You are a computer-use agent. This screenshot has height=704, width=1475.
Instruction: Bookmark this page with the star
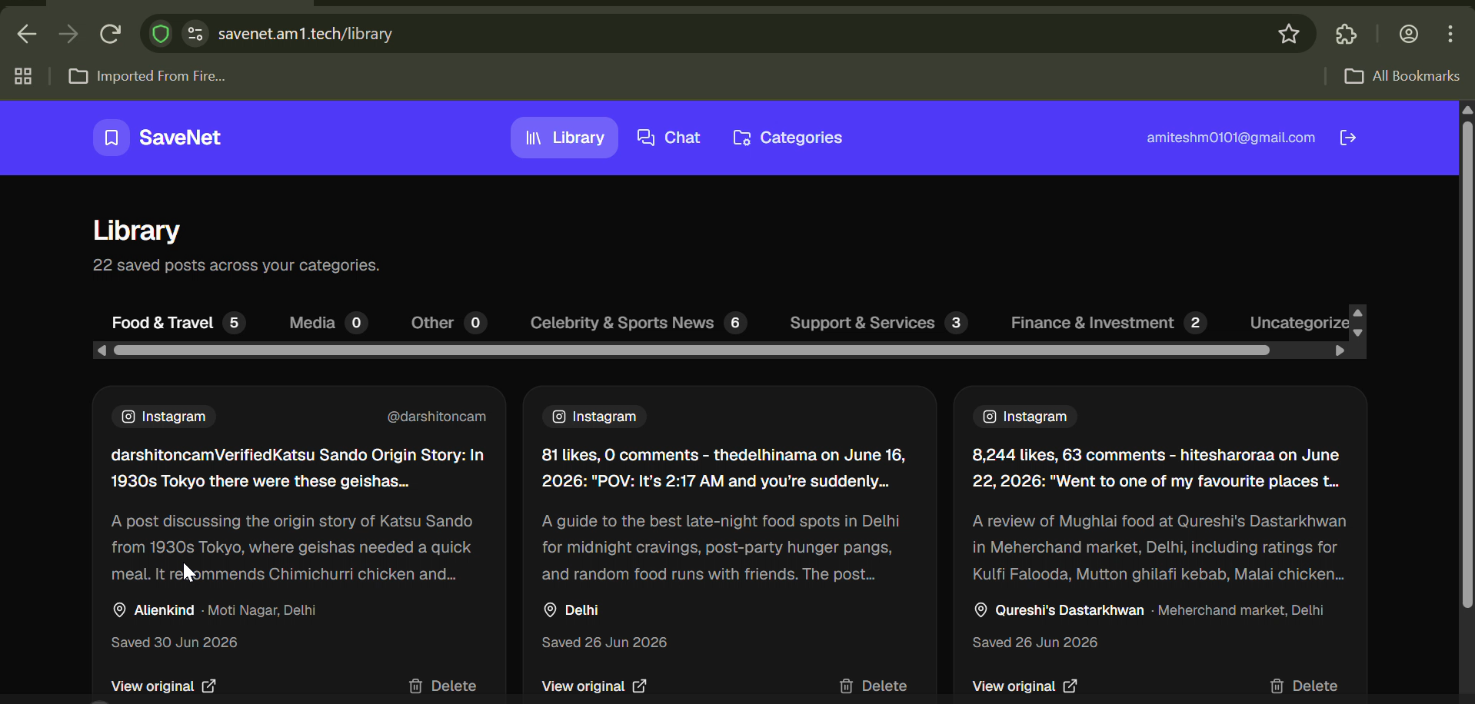click(x=1289, y=34)
